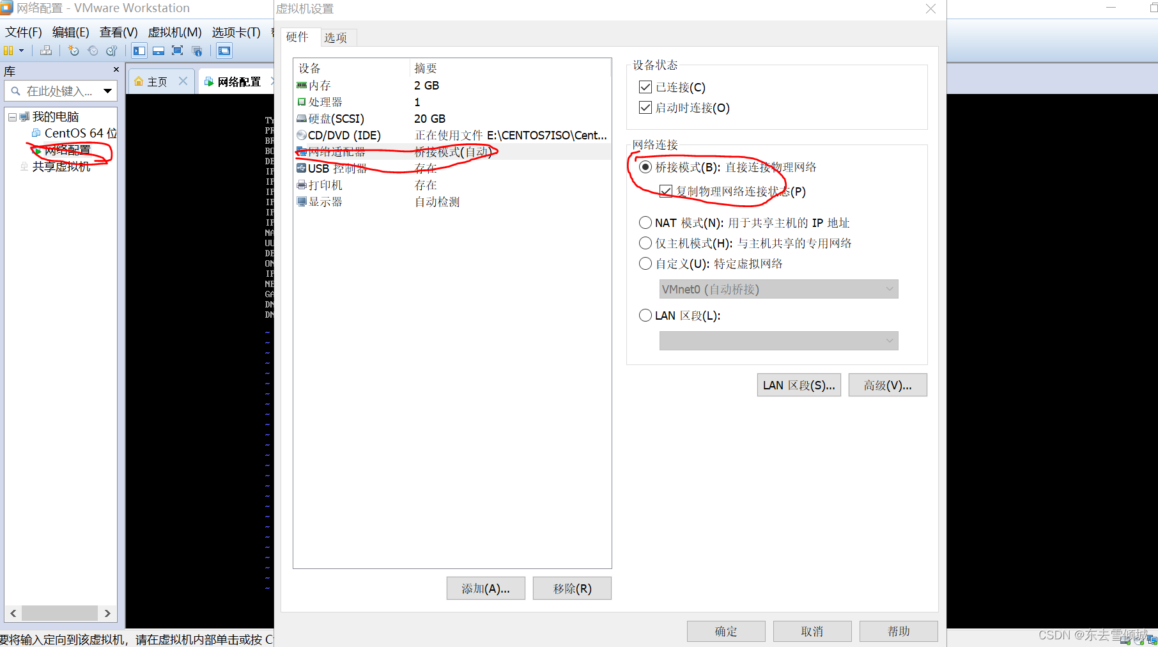
Task: Close the 库 library panel
Action: pos(116,69)
